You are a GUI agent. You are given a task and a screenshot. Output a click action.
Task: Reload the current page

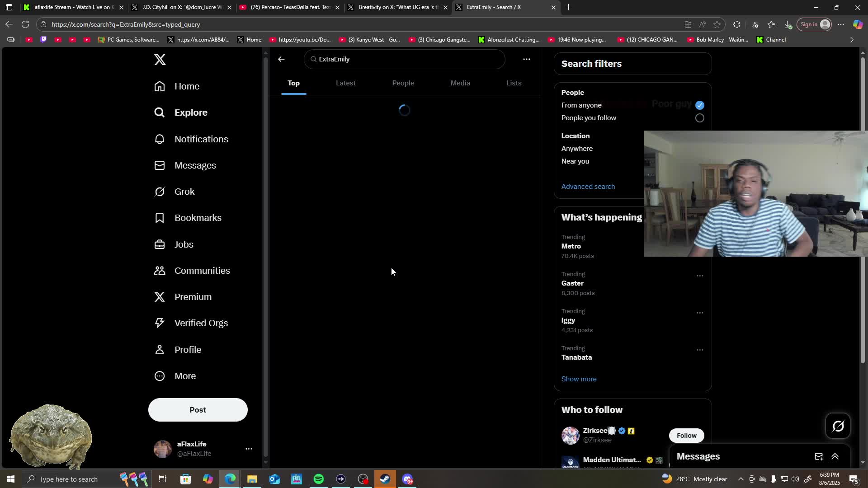25,24
